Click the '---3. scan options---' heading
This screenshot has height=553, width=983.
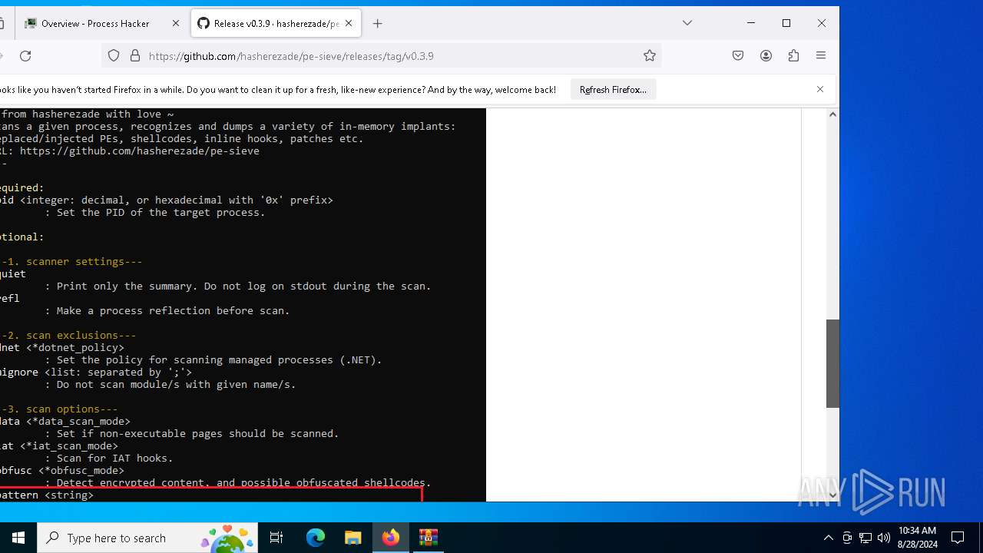point(59,409)
